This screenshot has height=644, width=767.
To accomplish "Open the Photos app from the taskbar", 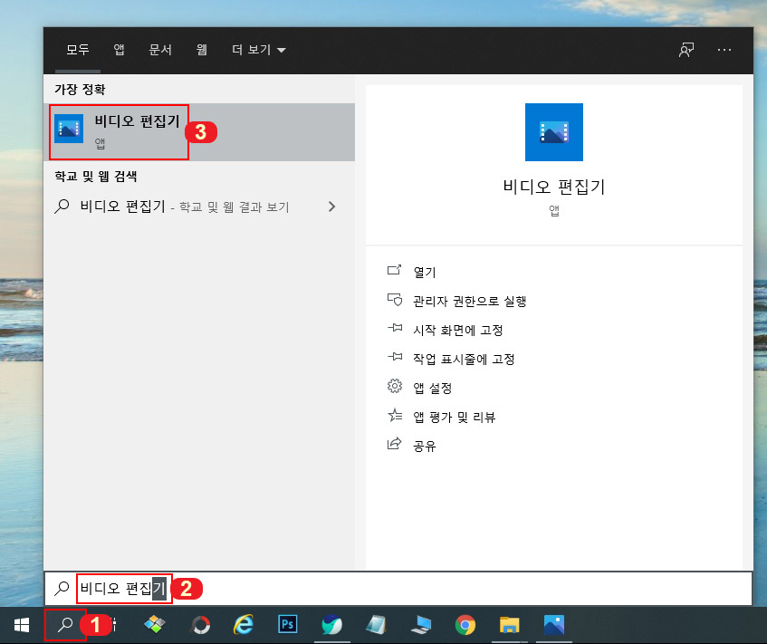I will tap(553, 624).
